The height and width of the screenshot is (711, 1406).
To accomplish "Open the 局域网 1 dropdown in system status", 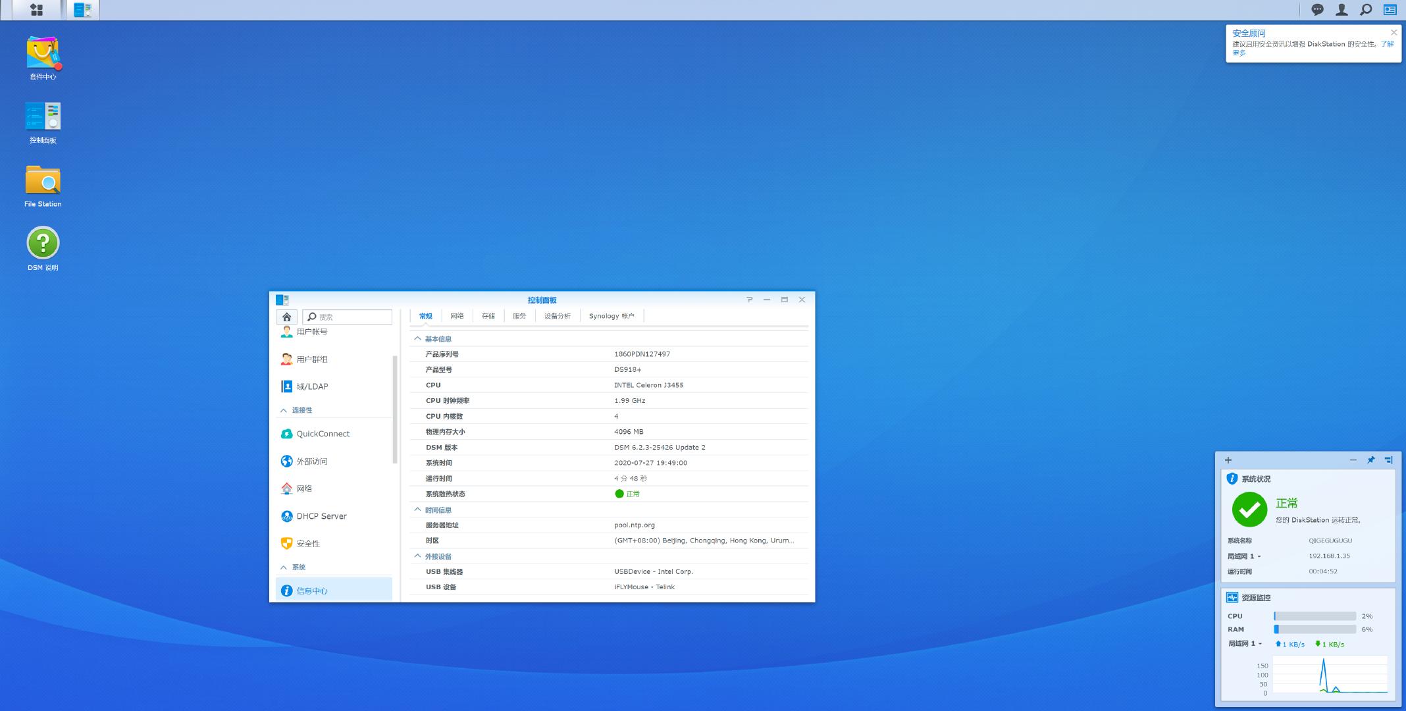I will (1259, 557).
